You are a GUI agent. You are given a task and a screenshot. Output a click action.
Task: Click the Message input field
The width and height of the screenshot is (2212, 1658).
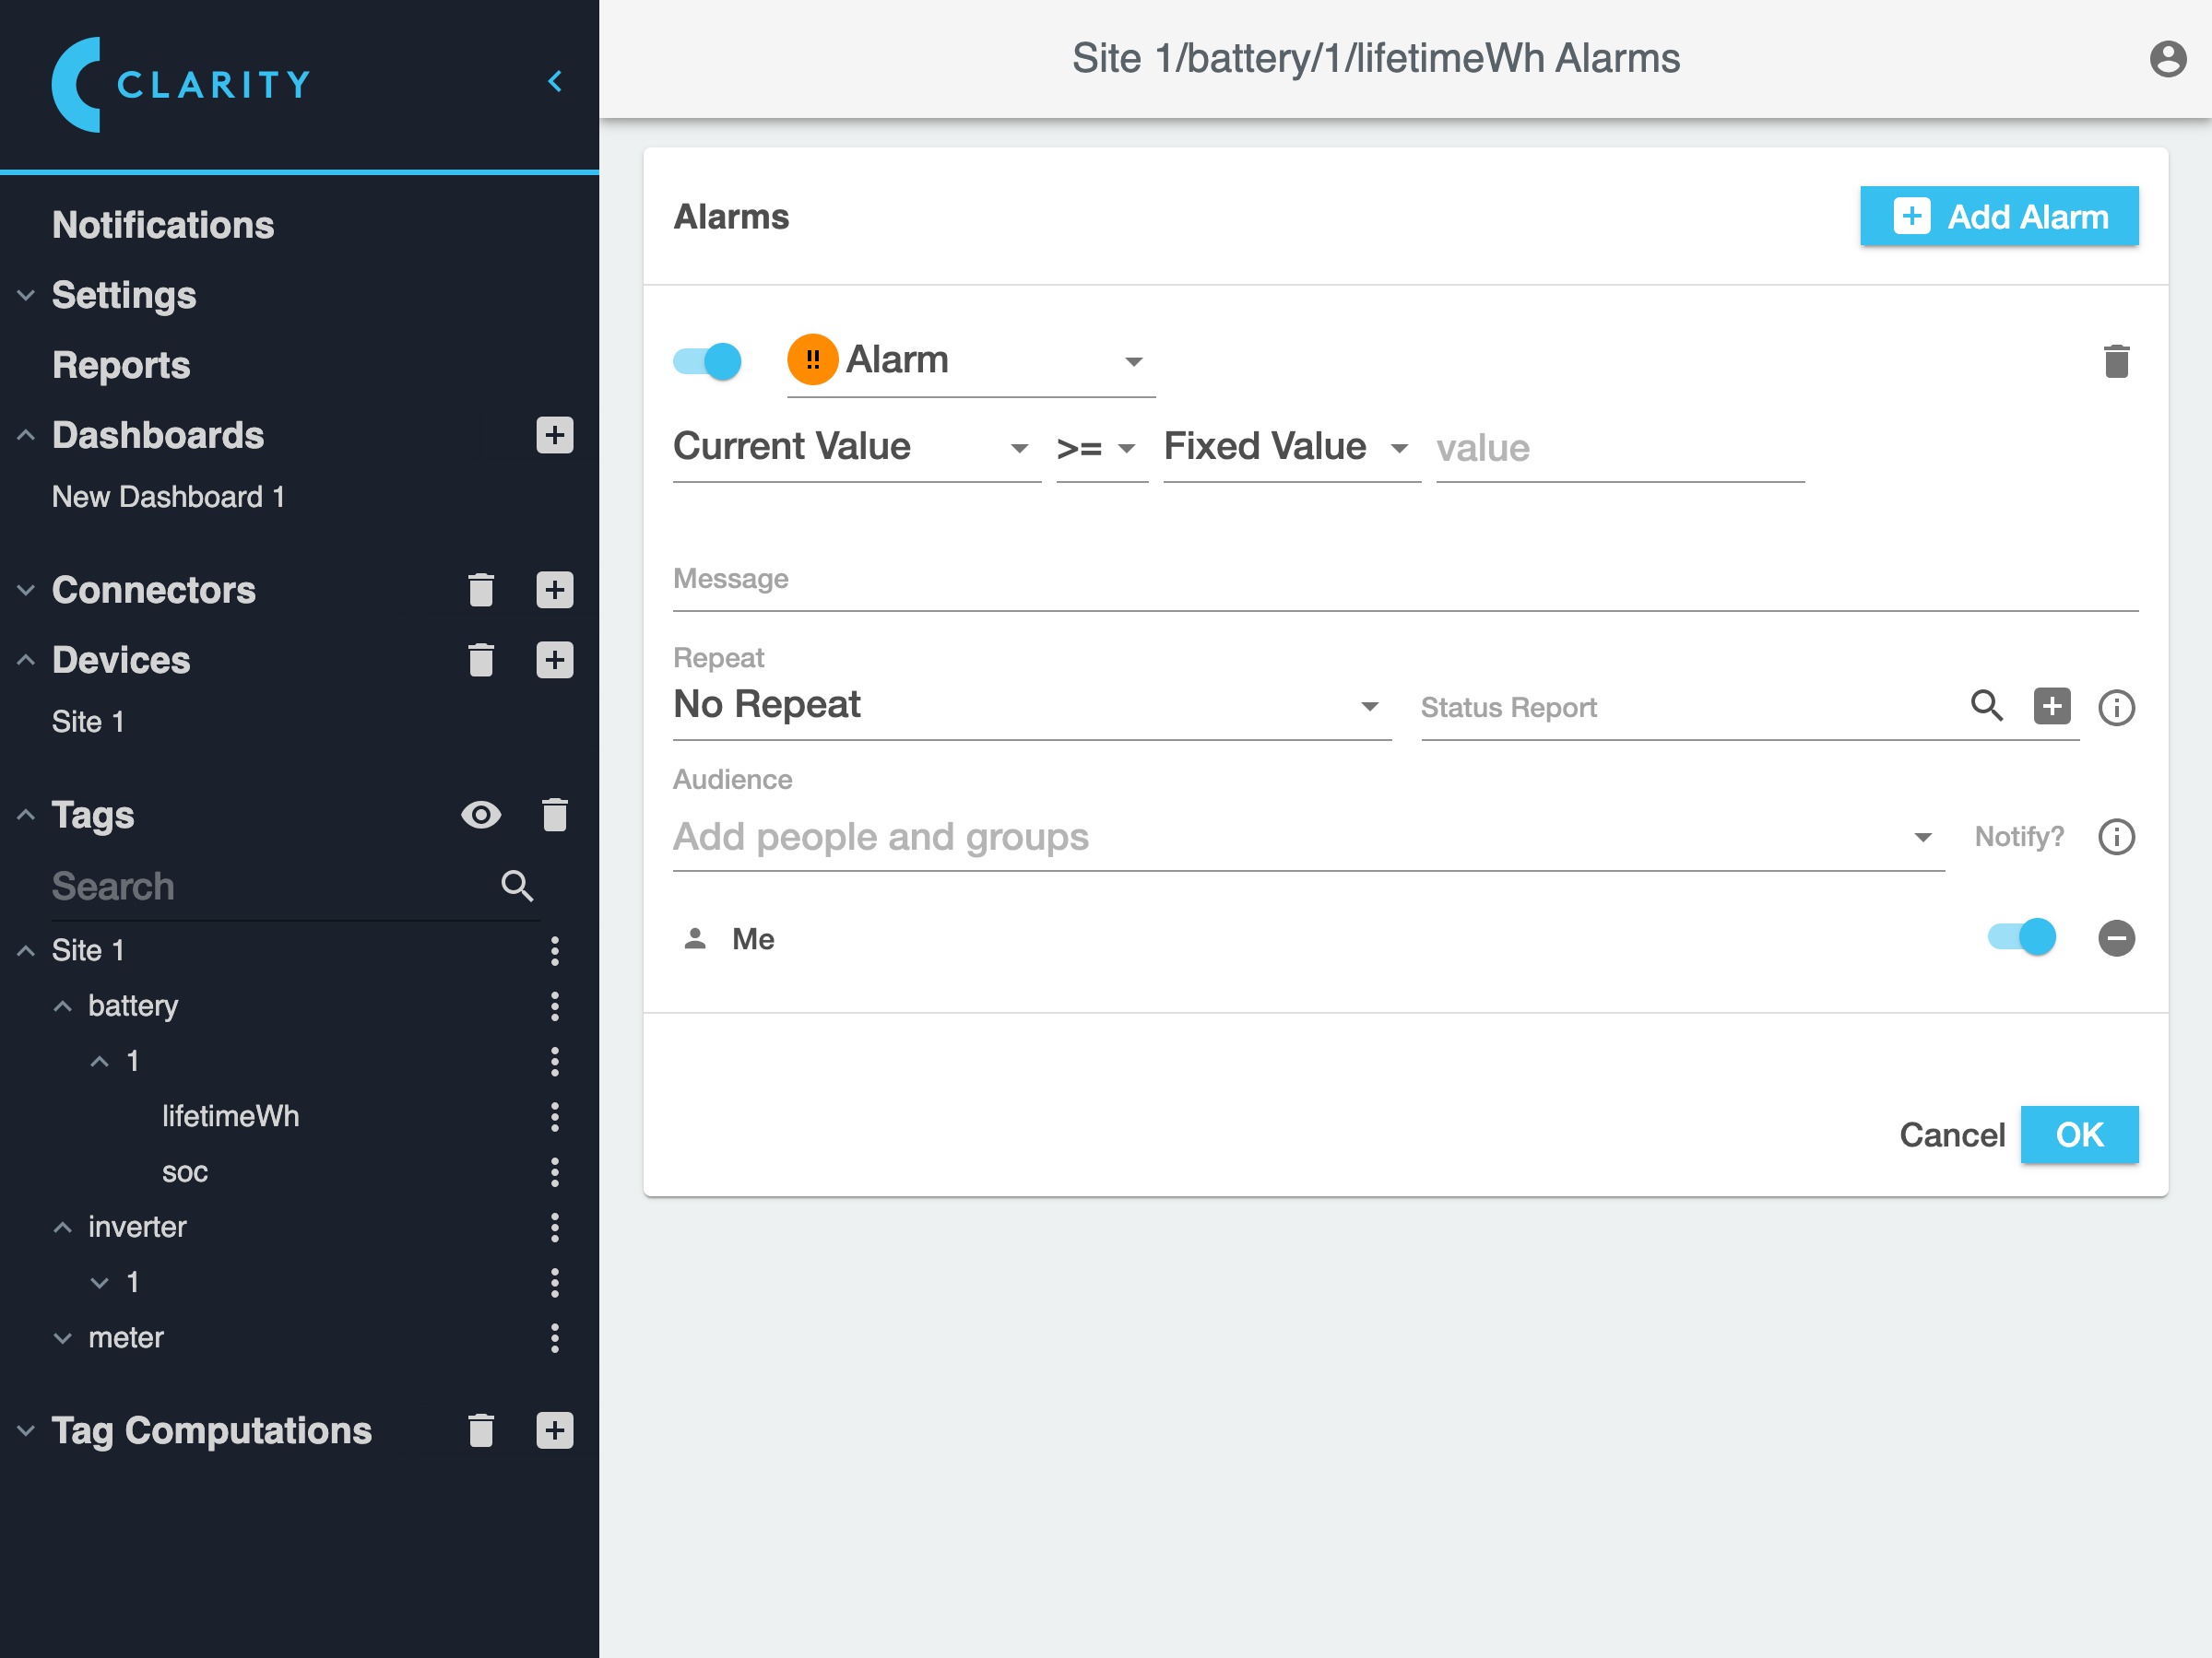(x=1404, y=581)
